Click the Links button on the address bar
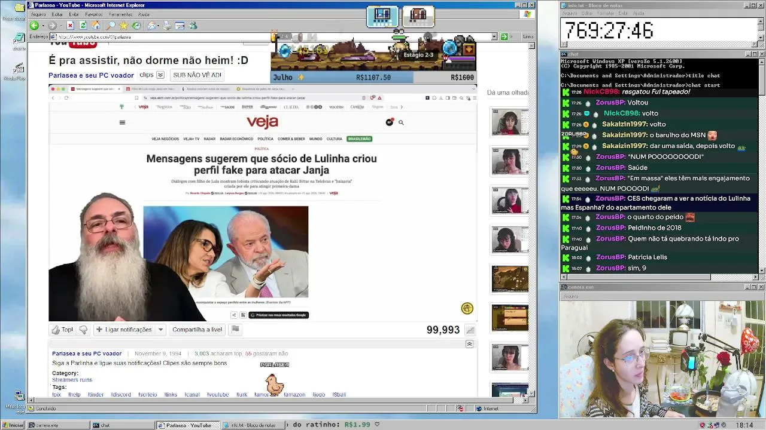This screenshot has width=766, height=430. pos(528,36)
